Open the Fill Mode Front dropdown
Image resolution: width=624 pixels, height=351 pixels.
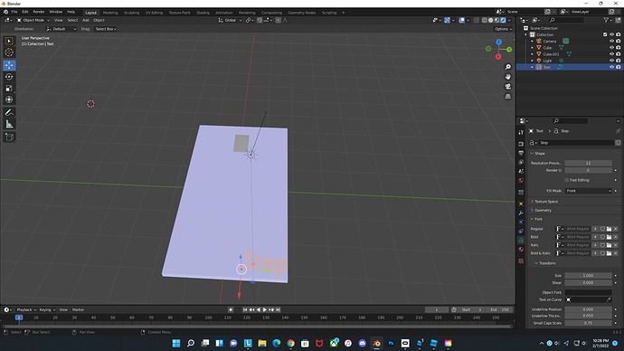[589, 191]
